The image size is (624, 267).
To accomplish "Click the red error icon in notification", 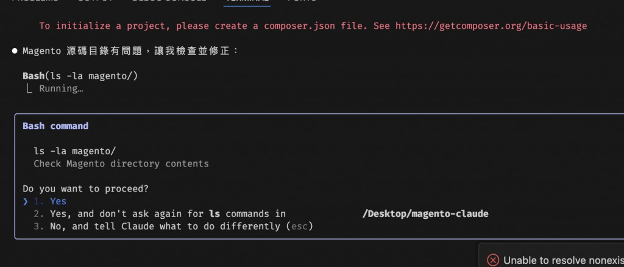I will [492, 260].
